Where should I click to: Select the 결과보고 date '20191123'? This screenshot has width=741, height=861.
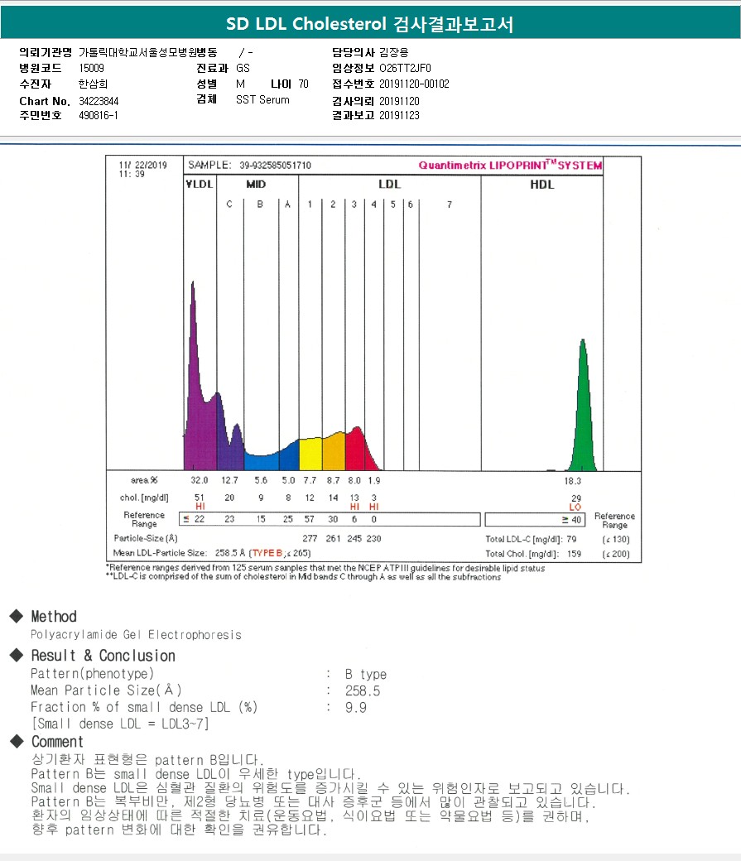399,115
